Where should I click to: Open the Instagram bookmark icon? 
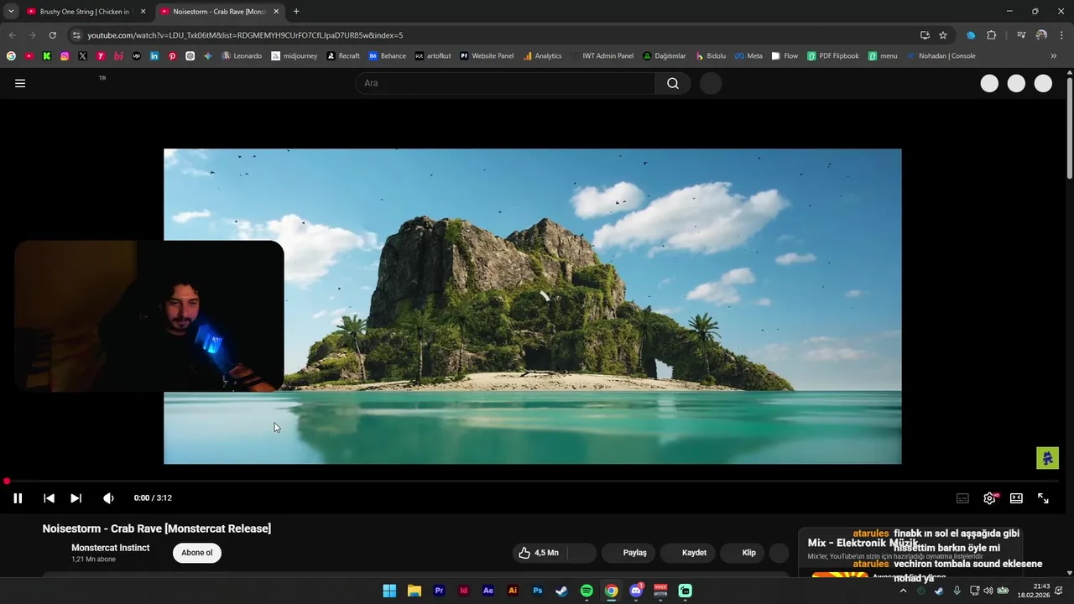click(x=65, y=56)
